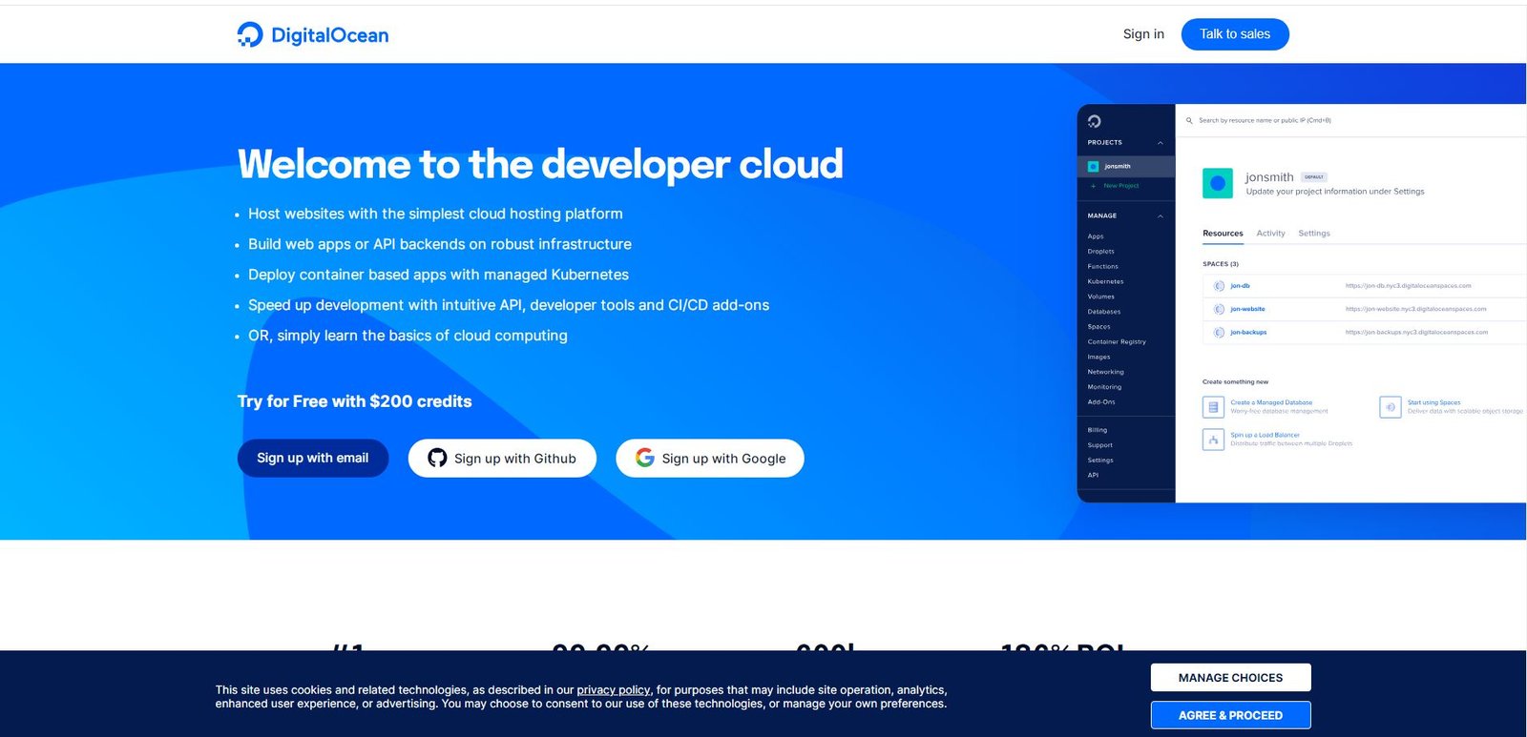Click the jon-db.nyc3 spaces URL text
The height and width of the screenshot is (737, 1527).
pyautogui.click(x=1408, y=286)
